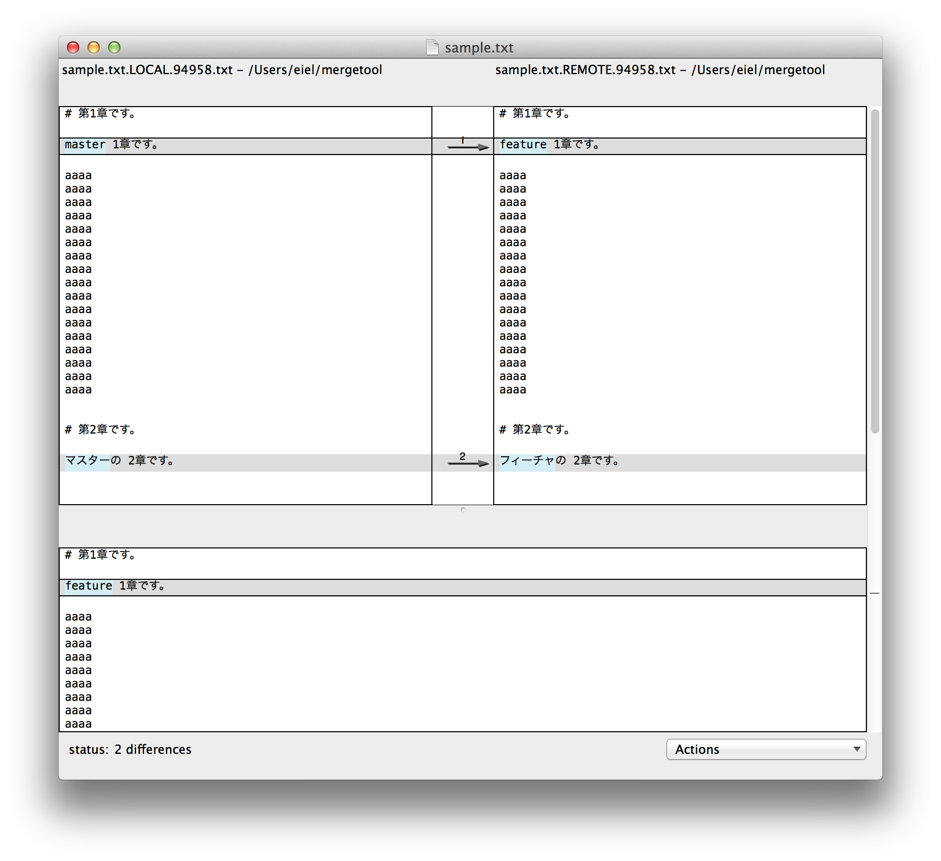Select the right line "フィーチャの 2章です。"
Viewport: 941px width, 861px height.
pyautogui.click(x=680, y=462)
